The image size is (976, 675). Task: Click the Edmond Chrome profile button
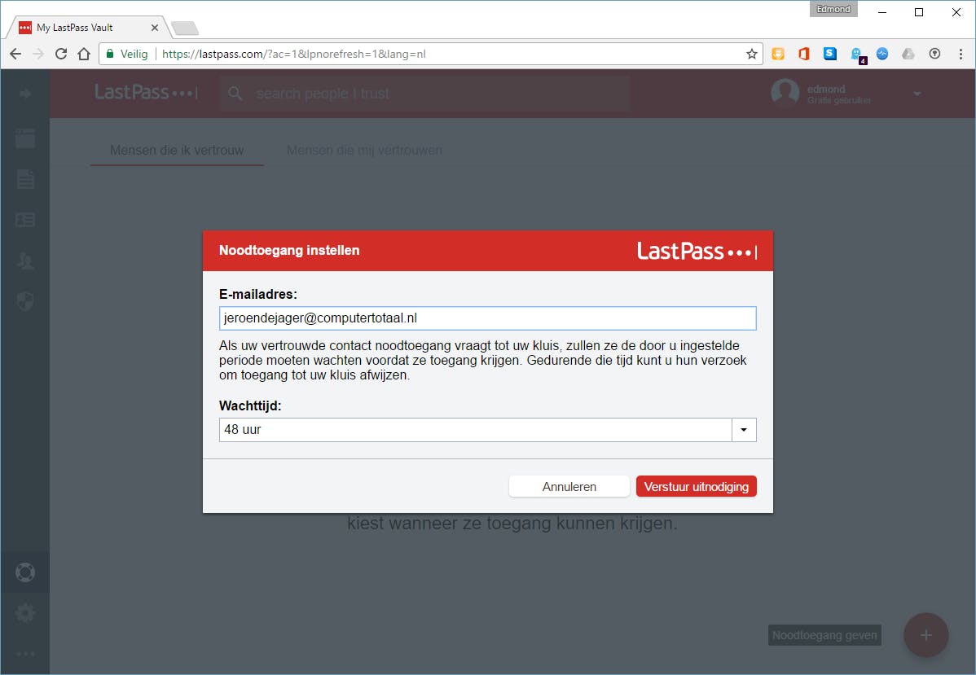pyautogui.click(x=833, y=9)
